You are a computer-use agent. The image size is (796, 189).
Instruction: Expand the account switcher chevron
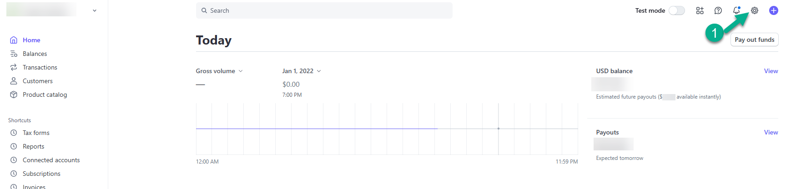95,10
